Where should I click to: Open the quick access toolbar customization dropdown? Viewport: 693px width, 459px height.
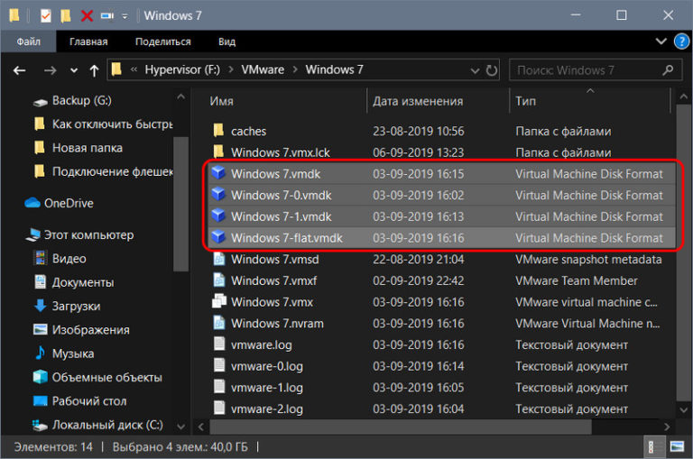(125, 16)
